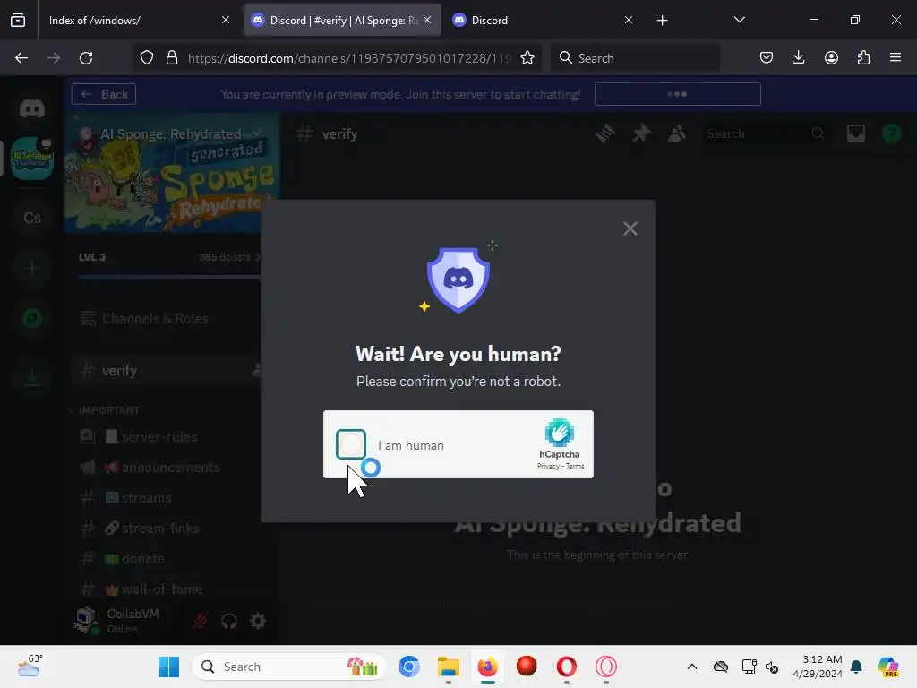Open the Firefox account icon
The height and width of the screenshot is (688, 917).
coord(831,58)
